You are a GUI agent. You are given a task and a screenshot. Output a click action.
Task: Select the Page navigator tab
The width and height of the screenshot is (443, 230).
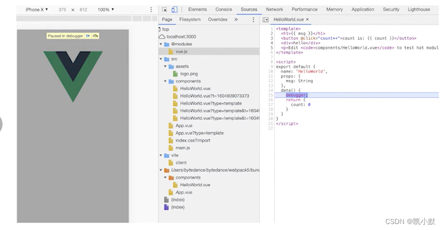pyautogui.click(x=167, y=19)
